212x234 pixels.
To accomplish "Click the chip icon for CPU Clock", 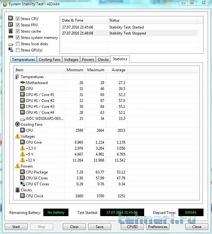I will point(22,196).
